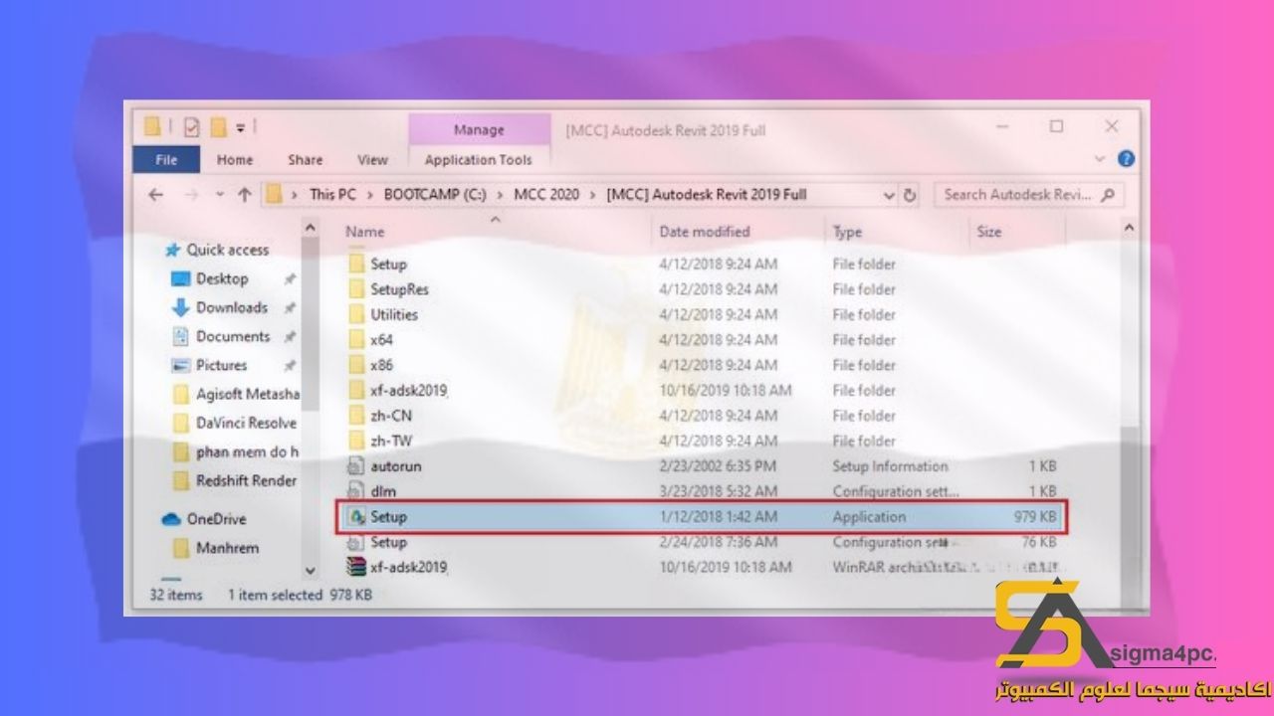Open Redshift Render folder in sidebar
1274x716 pixels.
pyautogui.click(x=246, y=481)
